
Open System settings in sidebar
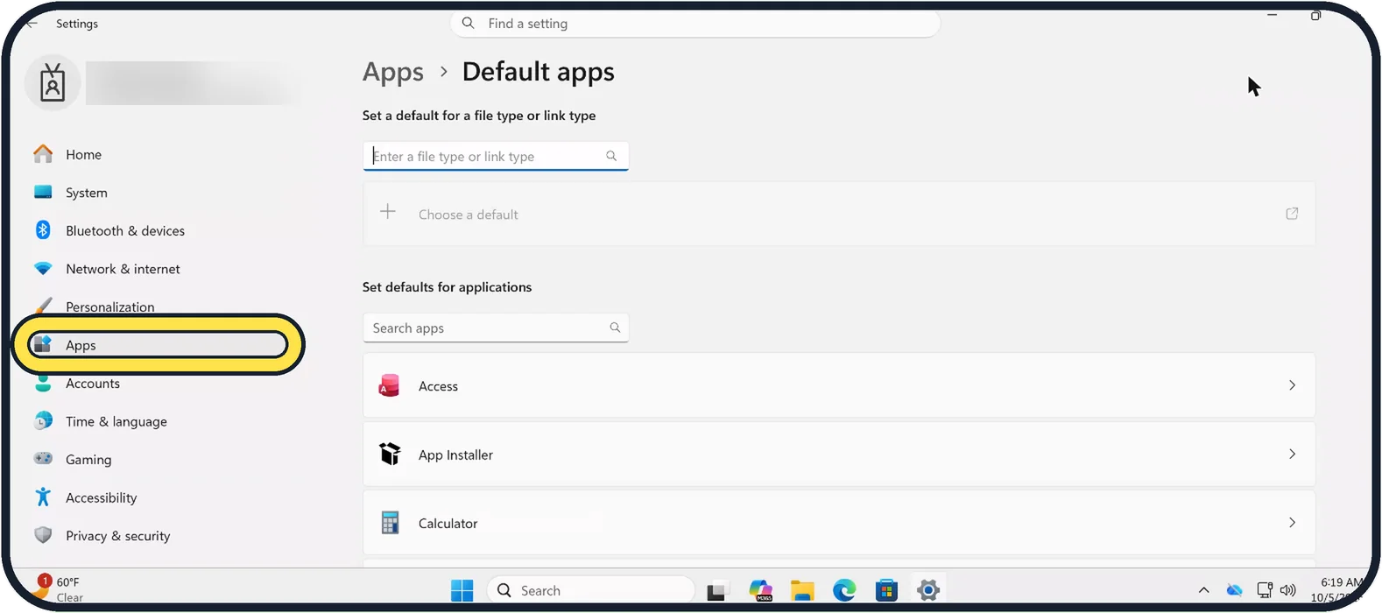click(86, 193)
